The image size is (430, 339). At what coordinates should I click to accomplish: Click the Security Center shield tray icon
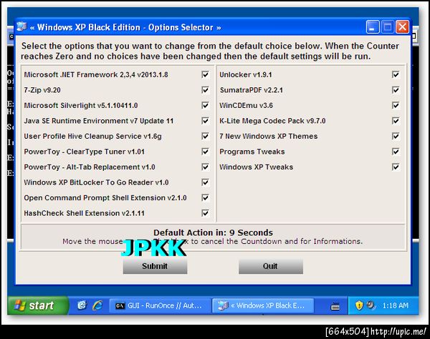359,305
